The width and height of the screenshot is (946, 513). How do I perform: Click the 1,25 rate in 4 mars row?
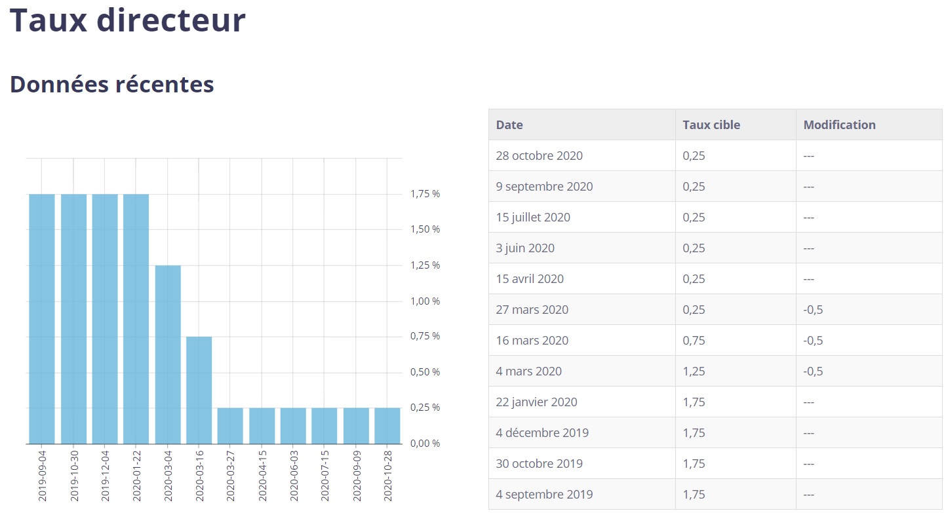(694, 371)
